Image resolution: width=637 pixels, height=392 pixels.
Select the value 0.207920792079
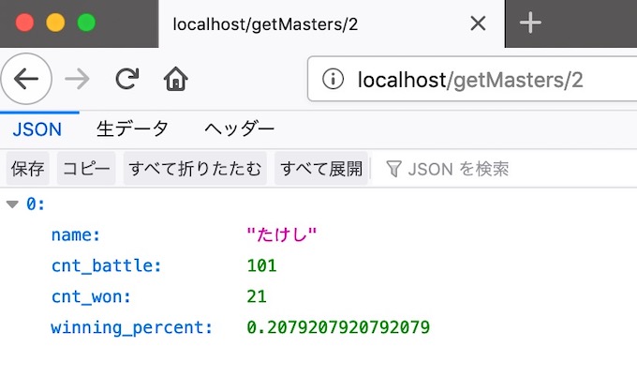click(338, 327)
